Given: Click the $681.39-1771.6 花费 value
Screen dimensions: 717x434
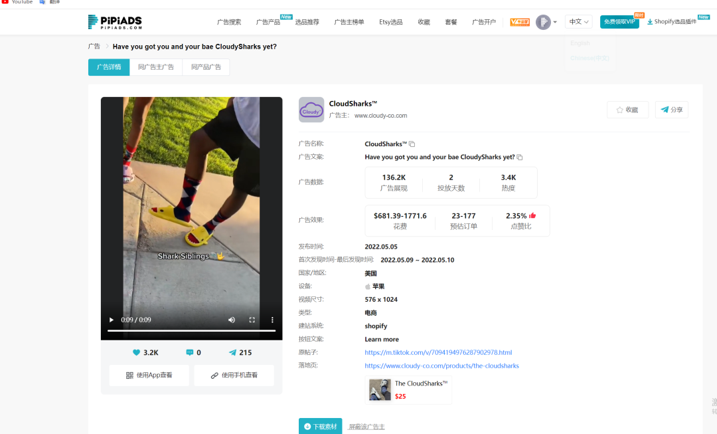Looking at the screenshot, I should pos(400,215).
